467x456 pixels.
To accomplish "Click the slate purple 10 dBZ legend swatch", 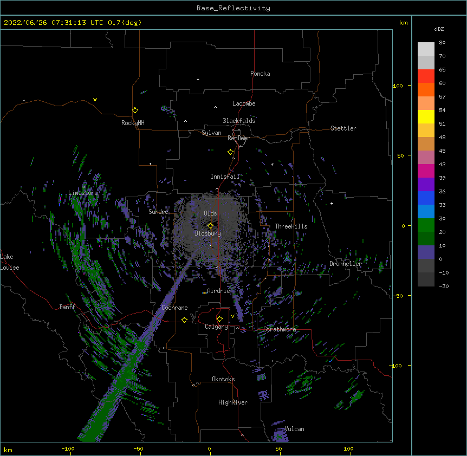I will pos(426,252).
